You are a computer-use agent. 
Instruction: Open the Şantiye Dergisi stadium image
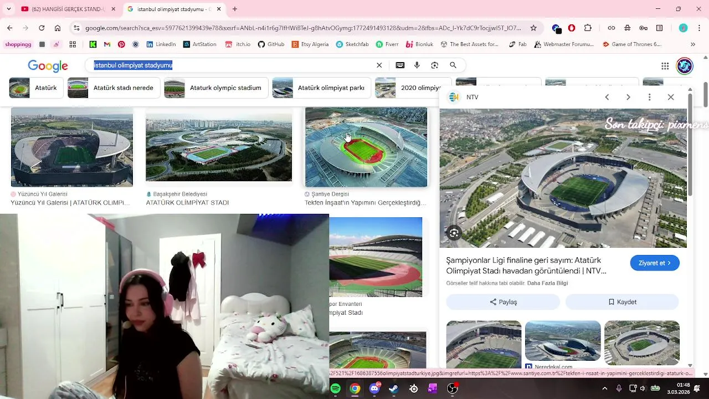(x=366, y=147)
